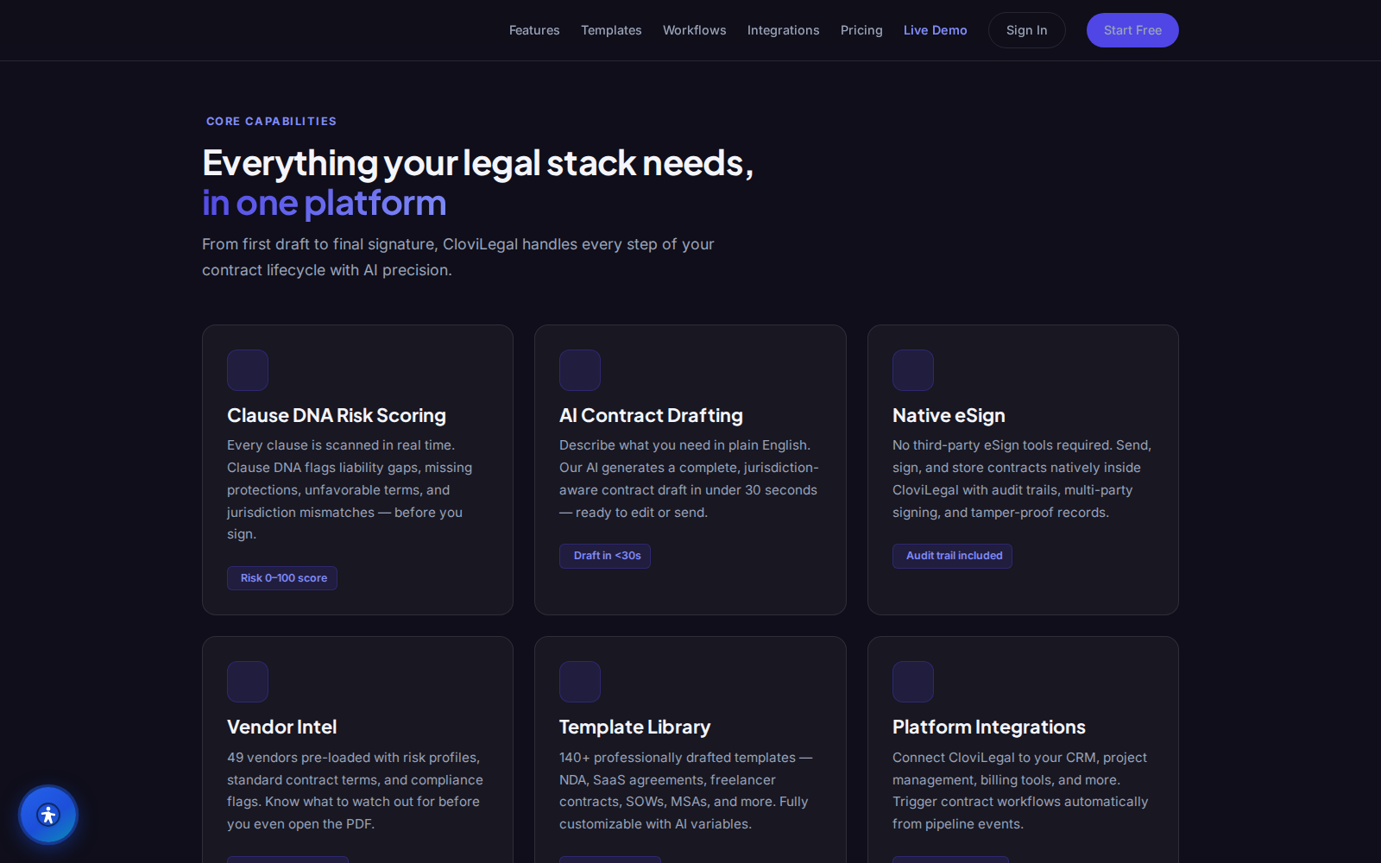Select the Clause DNA Risk Scoring heading
Image resolution: width=1381 pixels, height=863 pixels.
(x=337, y=415)
